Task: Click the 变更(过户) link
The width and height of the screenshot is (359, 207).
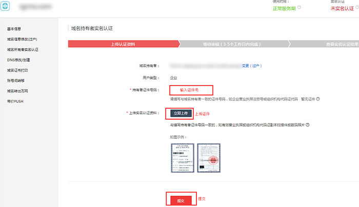Action: 251,66
